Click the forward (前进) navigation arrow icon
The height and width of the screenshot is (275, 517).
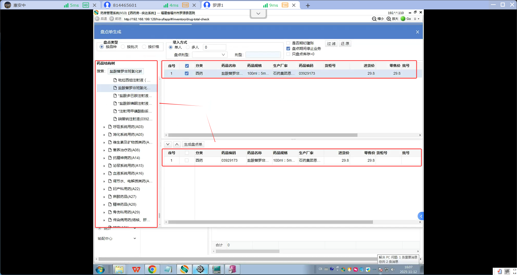tap(111, 19)
